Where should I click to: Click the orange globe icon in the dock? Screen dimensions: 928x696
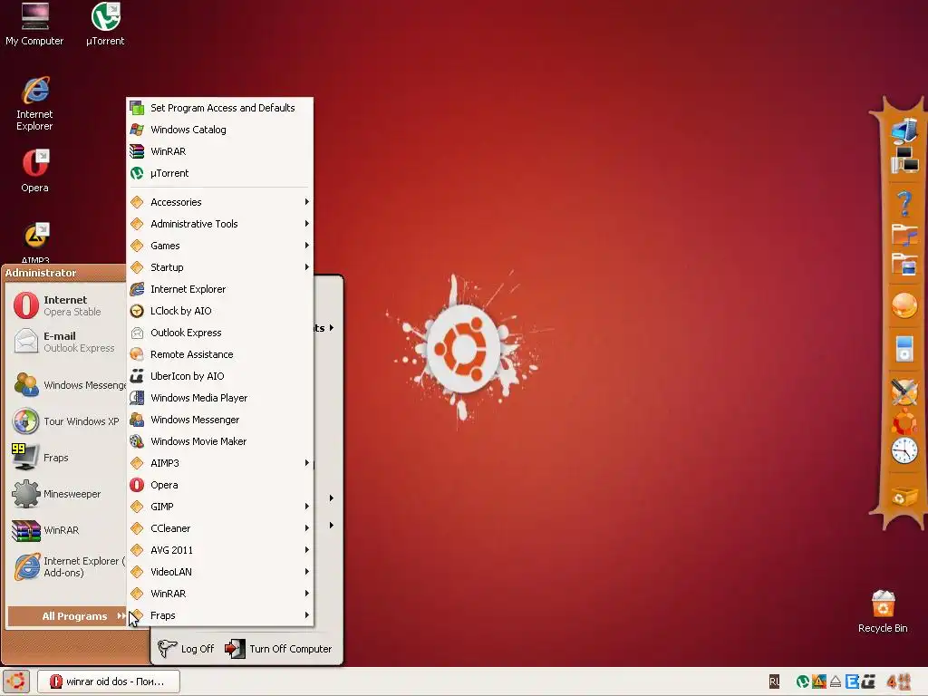point(904,306)
